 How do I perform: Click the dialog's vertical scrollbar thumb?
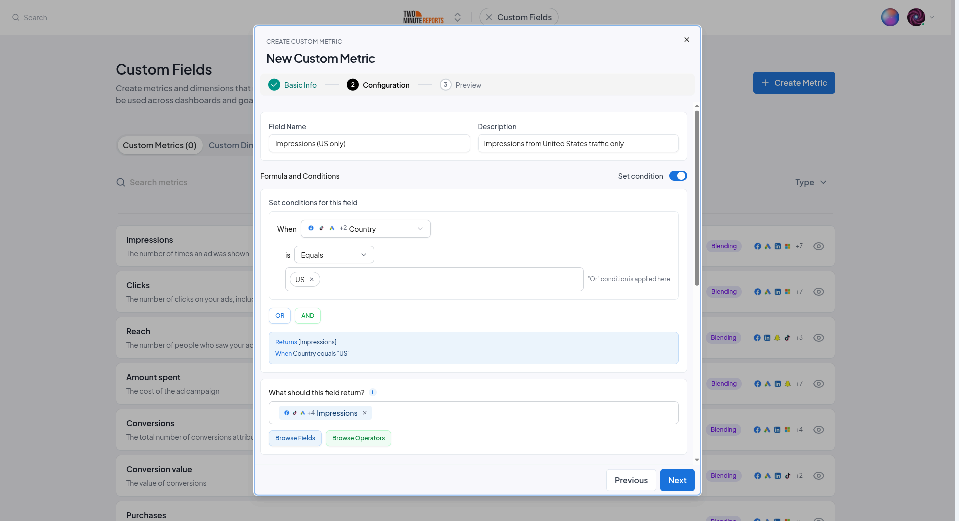697,198
